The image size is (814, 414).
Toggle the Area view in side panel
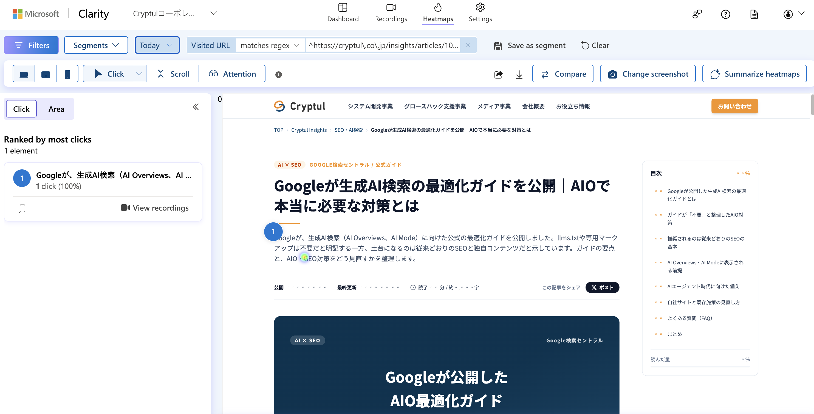click(x=56, y=109)
